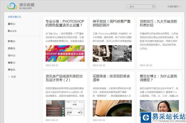186x123 pixels.
Task: Open the 美食(1) category
Action: (x=11, y=62)
